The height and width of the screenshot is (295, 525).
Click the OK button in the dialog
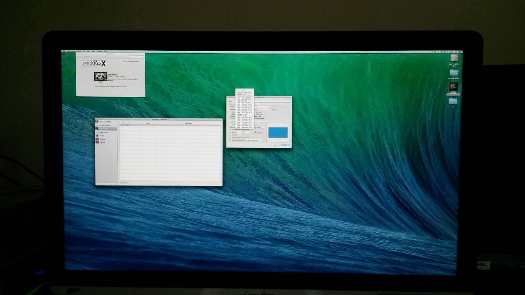point(285,145)
